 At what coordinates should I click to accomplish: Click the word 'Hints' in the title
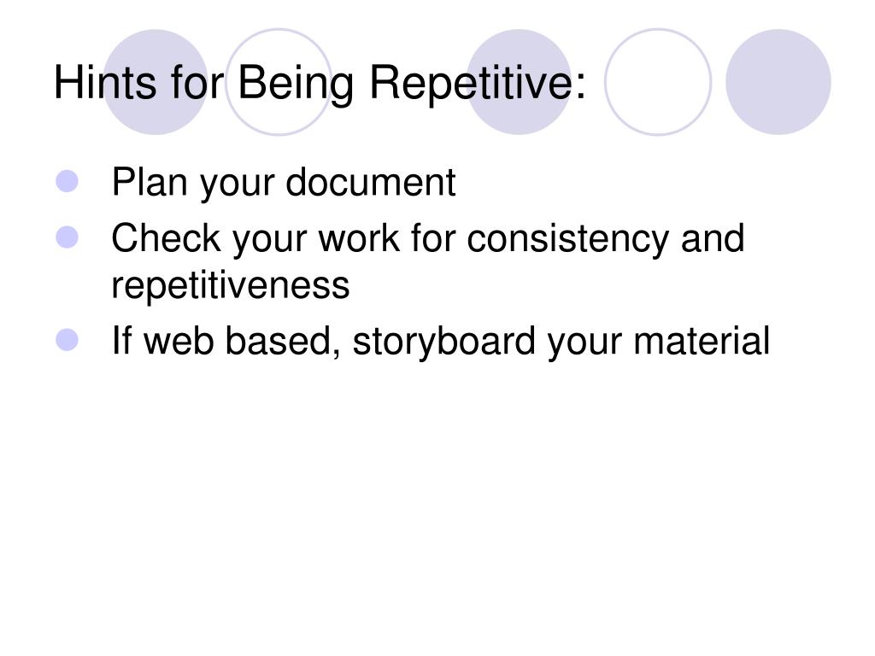[105, 83]
